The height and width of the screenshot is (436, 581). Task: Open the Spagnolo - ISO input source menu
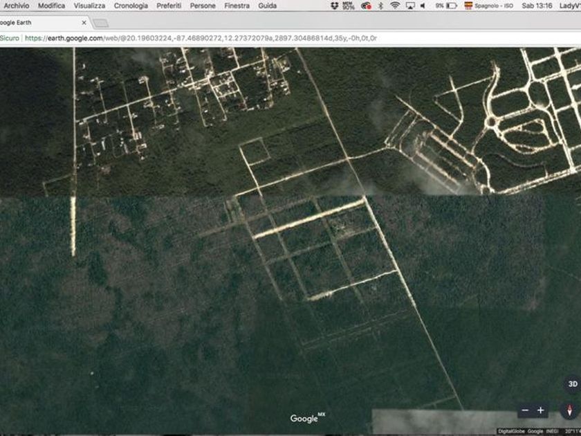[488, 6]
